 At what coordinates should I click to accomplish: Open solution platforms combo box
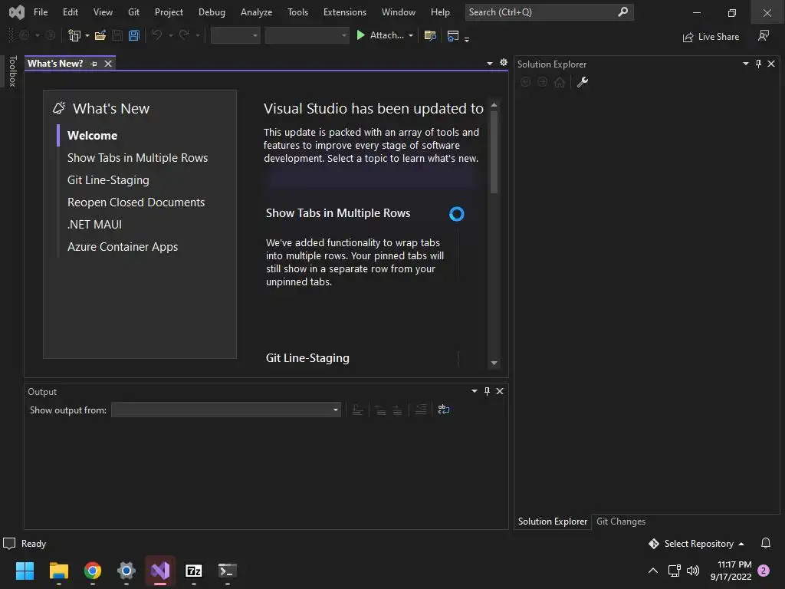tap(307, 35)
